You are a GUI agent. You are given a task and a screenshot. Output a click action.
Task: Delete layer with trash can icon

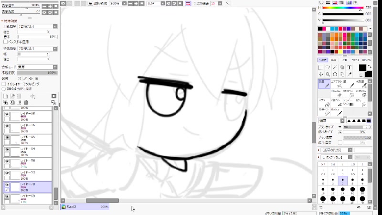[26, 102]
